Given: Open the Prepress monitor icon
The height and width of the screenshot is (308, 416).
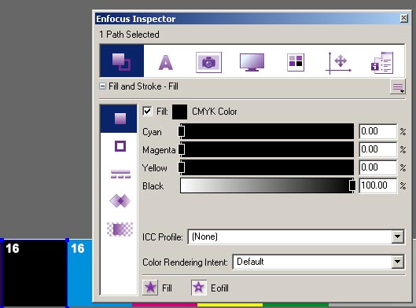Looking at the screenshot, I should point(252,62).
